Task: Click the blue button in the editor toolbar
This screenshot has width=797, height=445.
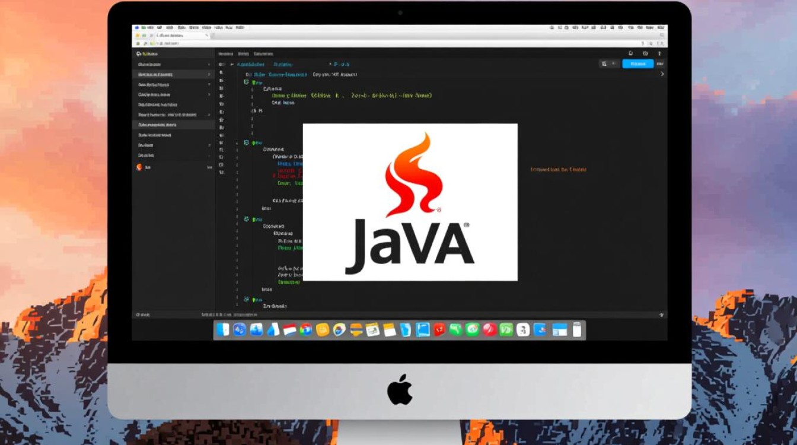Action: coord(637,63)
